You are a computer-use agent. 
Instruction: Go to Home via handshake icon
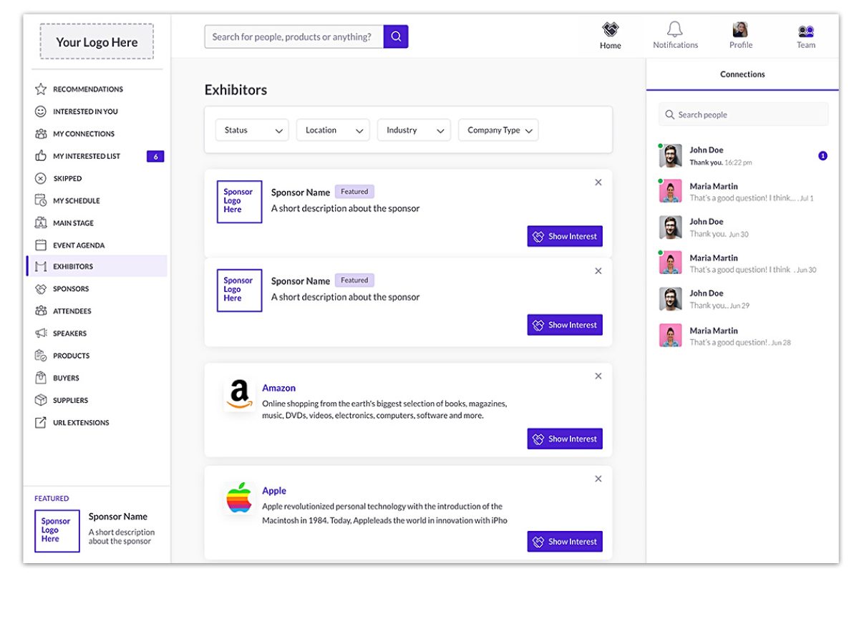point(610,29)
